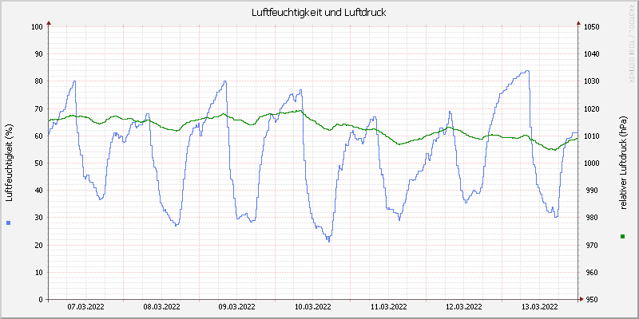Click the left axis value 100
639x319 pixels.
pyautogui.click(x=37, y=27)
